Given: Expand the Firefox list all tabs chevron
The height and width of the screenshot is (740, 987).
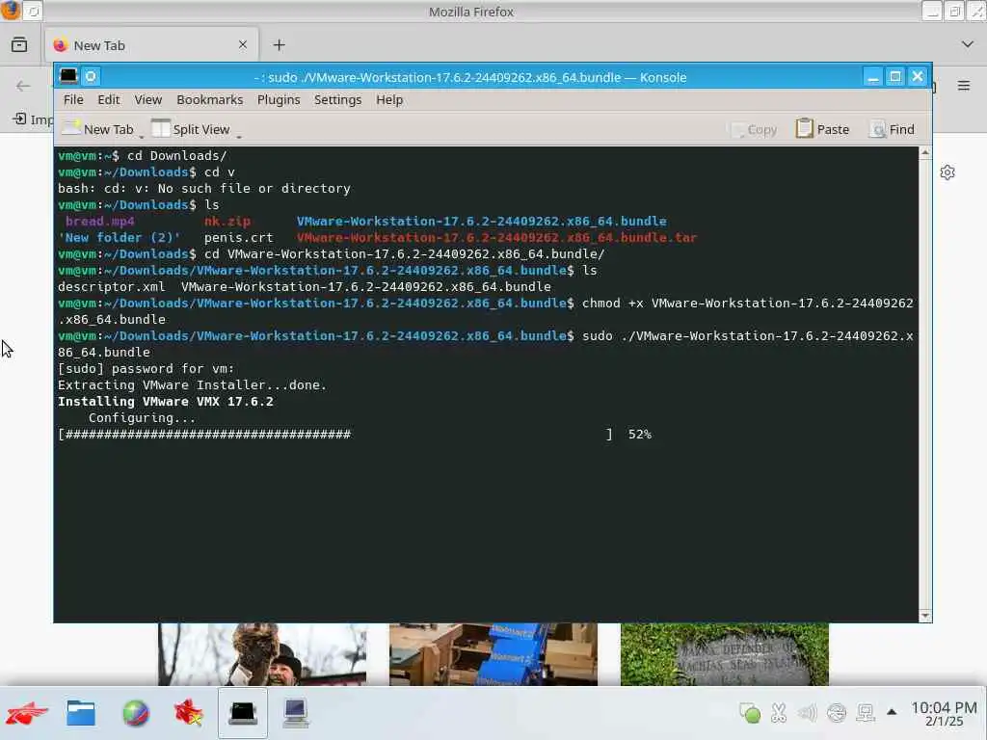Looking at the screenshot, I should 967,44.
